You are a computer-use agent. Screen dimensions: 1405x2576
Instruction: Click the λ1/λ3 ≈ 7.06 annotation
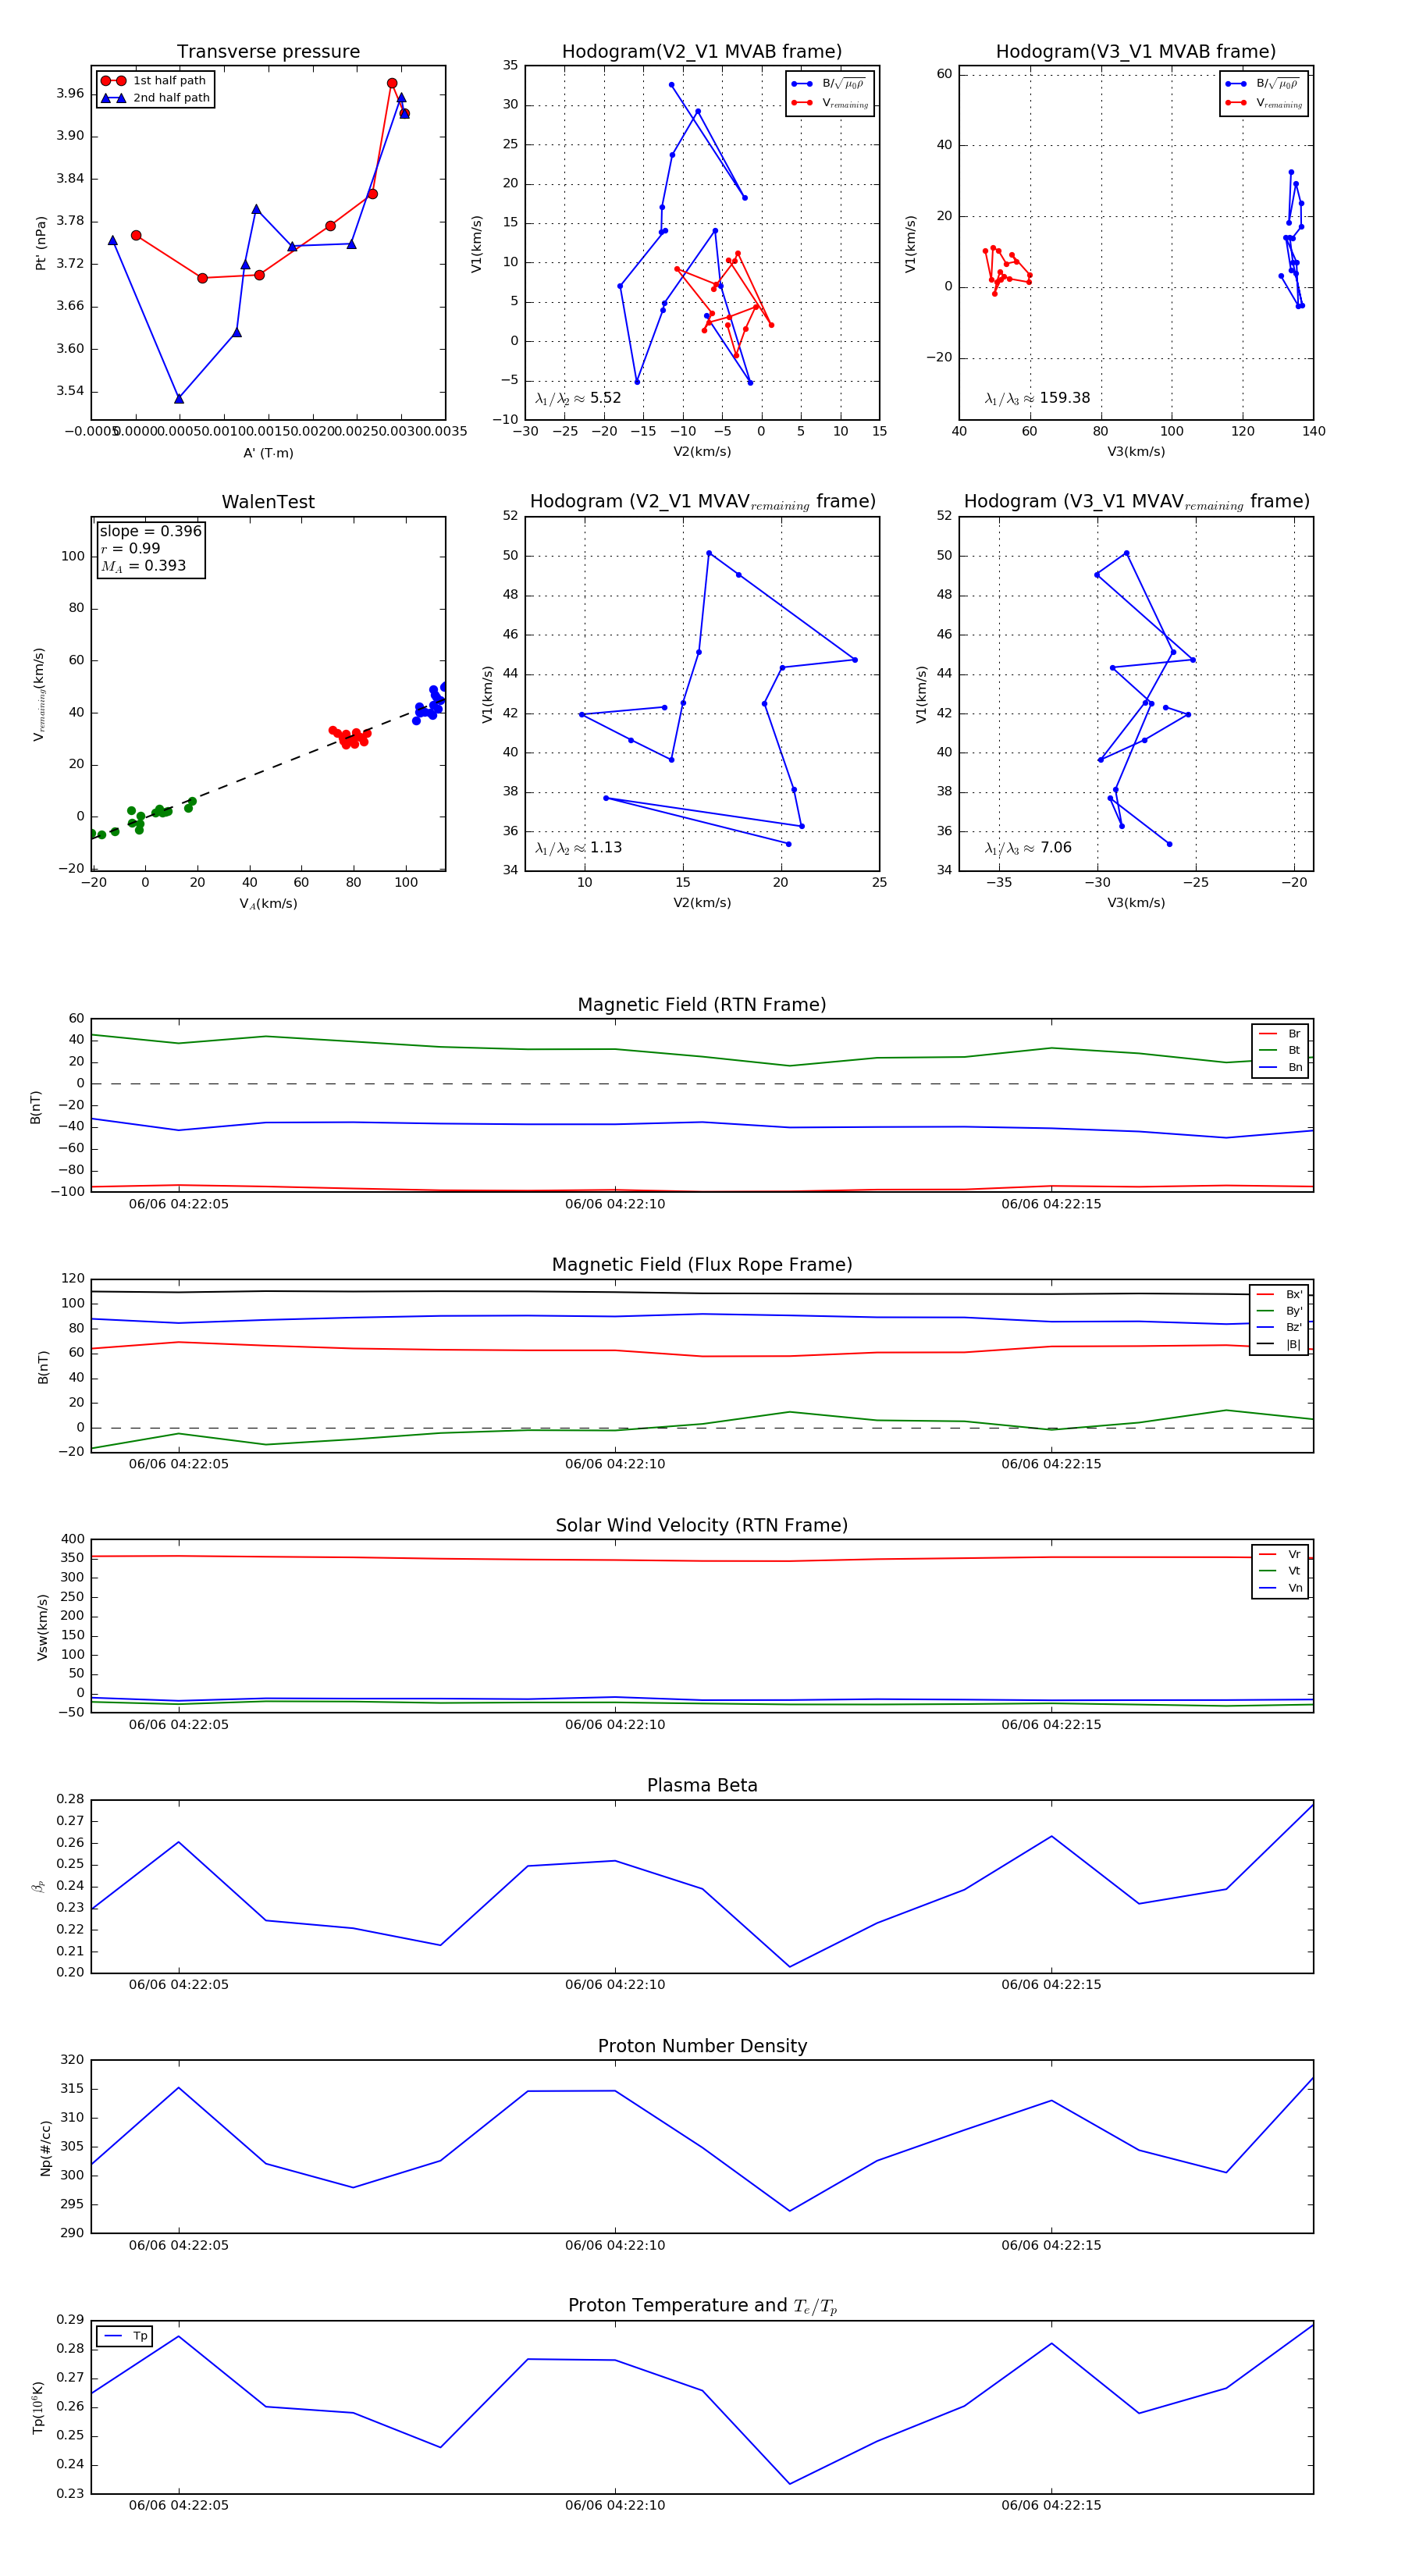pos(1028,848)
